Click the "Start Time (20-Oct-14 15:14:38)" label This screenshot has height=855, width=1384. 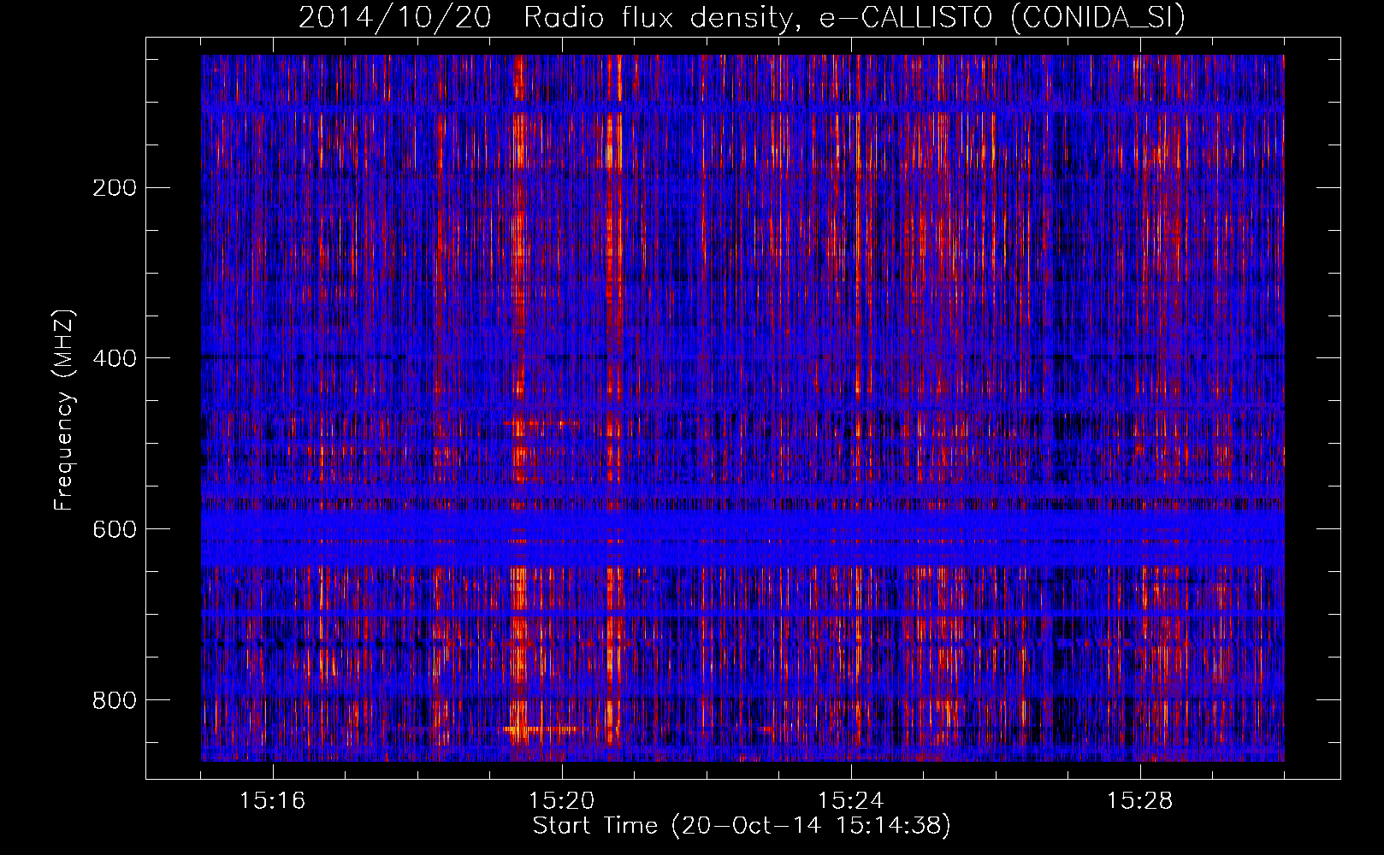pos(742,826)
